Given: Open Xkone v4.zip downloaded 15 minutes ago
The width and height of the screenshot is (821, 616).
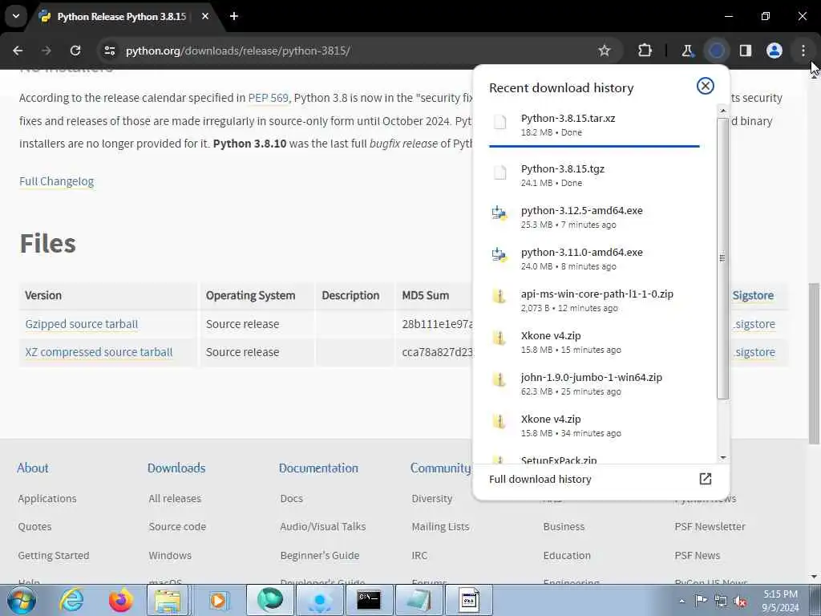Looking at the screenshot, I should pyautogui.click(x=594, y=342).
